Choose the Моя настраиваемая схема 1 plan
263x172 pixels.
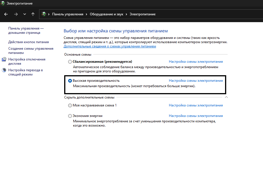tap(70, 105)
